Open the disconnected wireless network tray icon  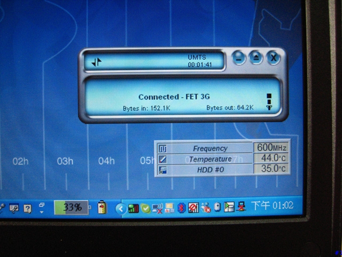157,208
